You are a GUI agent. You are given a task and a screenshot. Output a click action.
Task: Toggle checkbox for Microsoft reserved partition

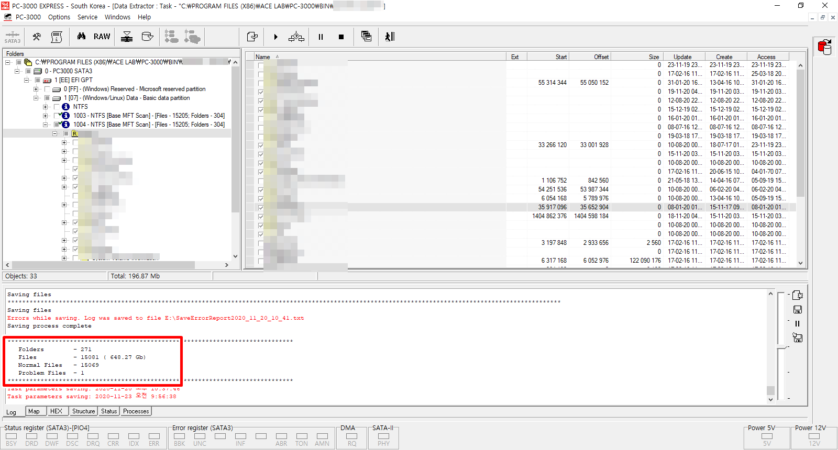coord(47,89)
